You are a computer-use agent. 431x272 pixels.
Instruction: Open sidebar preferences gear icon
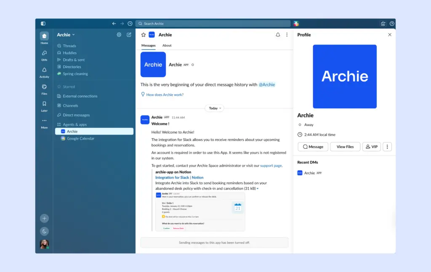[119, 34]
